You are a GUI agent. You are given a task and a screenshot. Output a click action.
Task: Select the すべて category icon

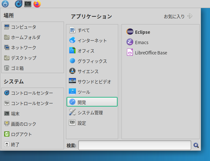72,30
